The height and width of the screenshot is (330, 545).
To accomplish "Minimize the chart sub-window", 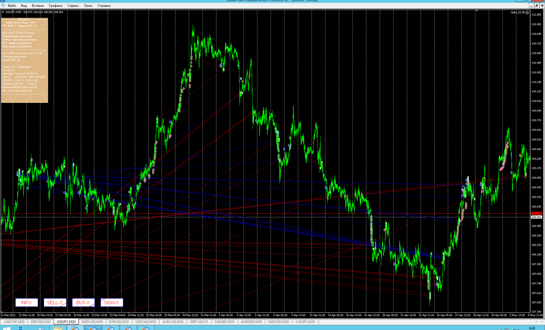I will point(531,6).
